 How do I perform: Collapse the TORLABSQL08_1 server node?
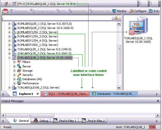pos(9,58)
